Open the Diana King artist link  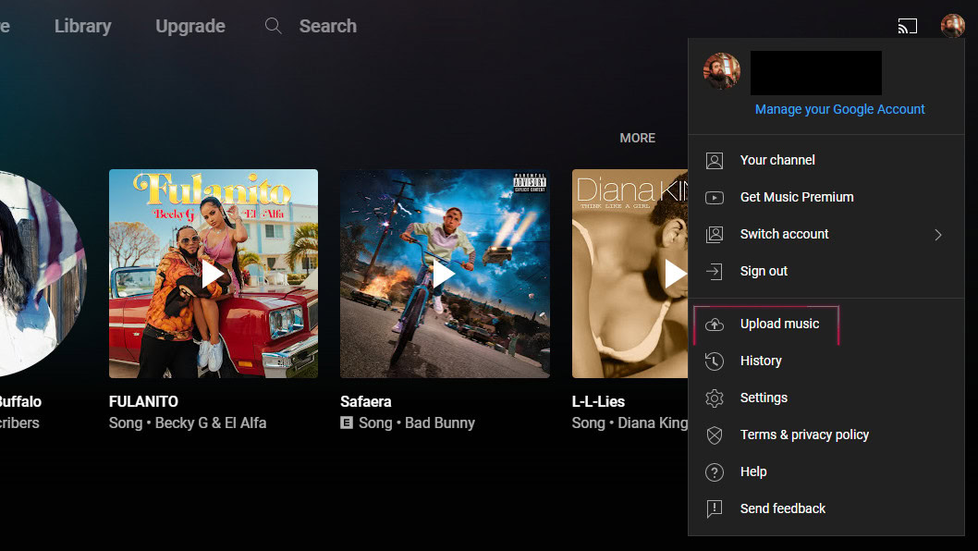pos(653,423)
